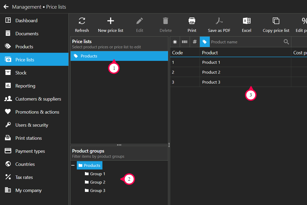Screen dimensions: 307x205
Task: Open Promotions & actions section
Action: tap(34, 112)
